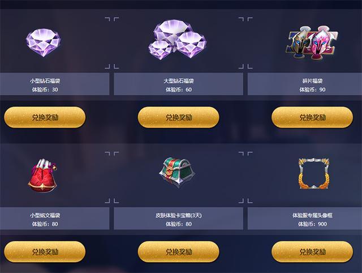Redeem the 皮肤体验卡宝箱(3天) reward
Viewport: 362px width, 273px height.
179,251
